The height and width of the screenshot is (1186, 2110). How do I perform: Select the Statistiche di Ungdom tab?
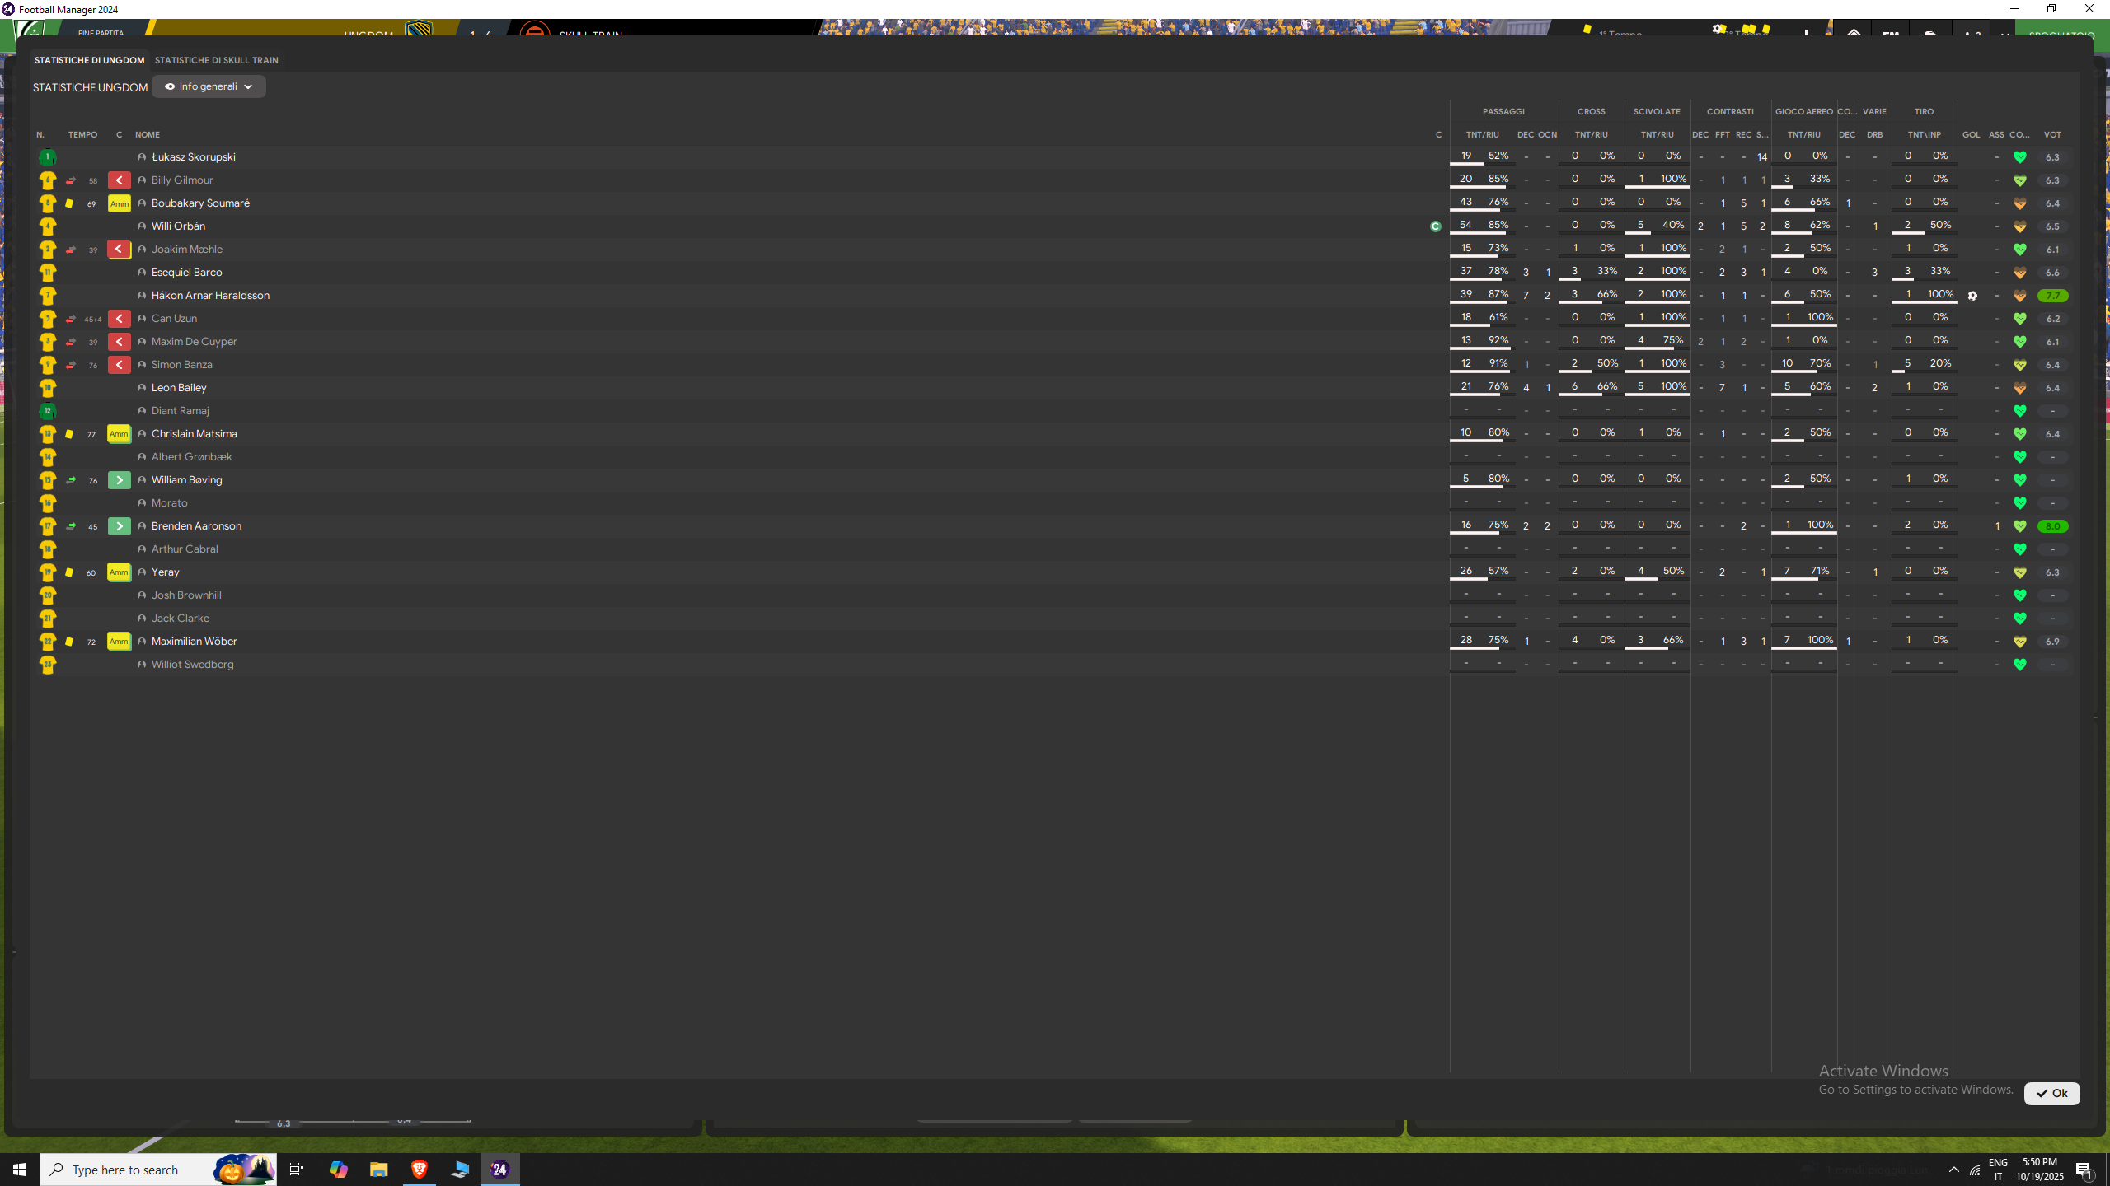(89, 60)
